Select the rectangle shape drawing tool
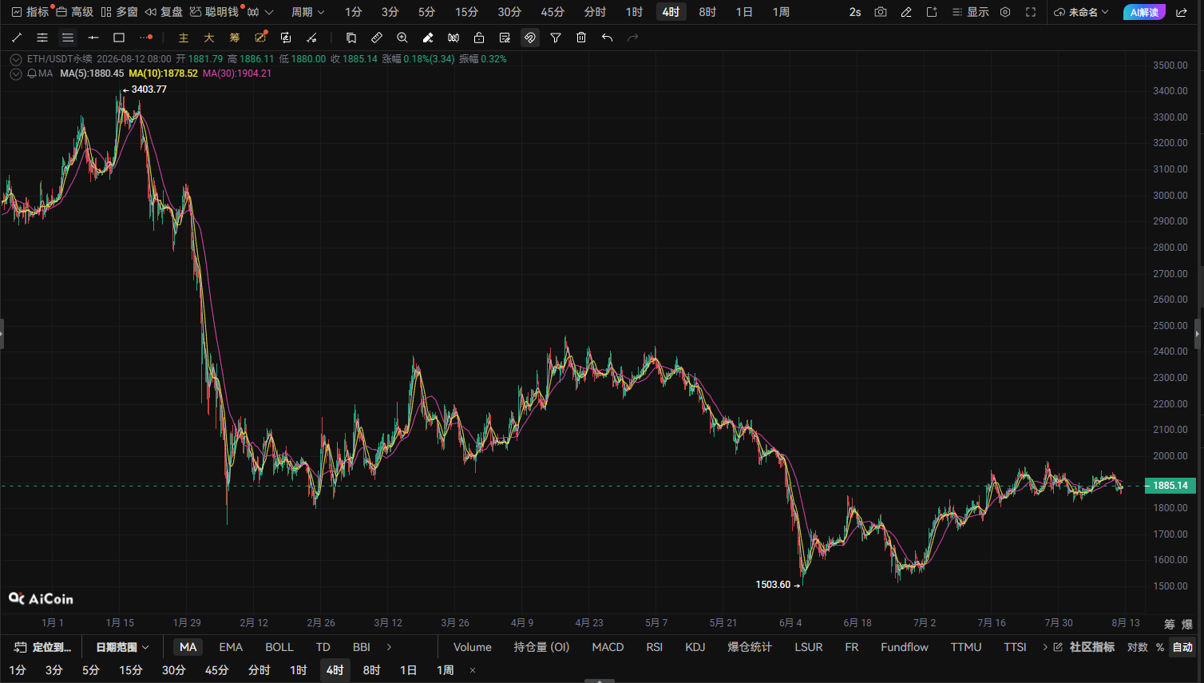Image resolution: width=1204 pixels, height=683 pixels. tap(119, 38)
